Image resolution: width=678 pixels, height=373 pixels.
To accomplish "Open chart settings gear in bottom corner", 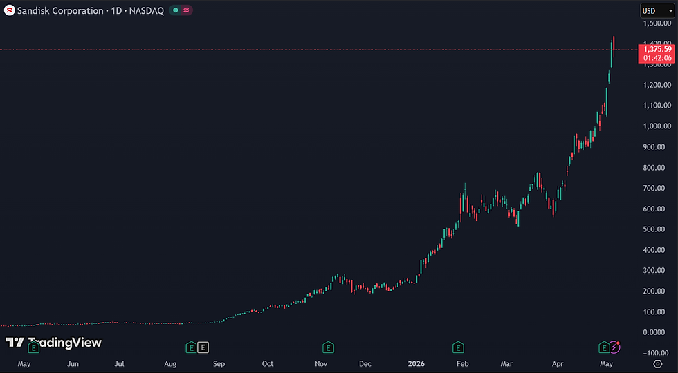I will [658, 363].
